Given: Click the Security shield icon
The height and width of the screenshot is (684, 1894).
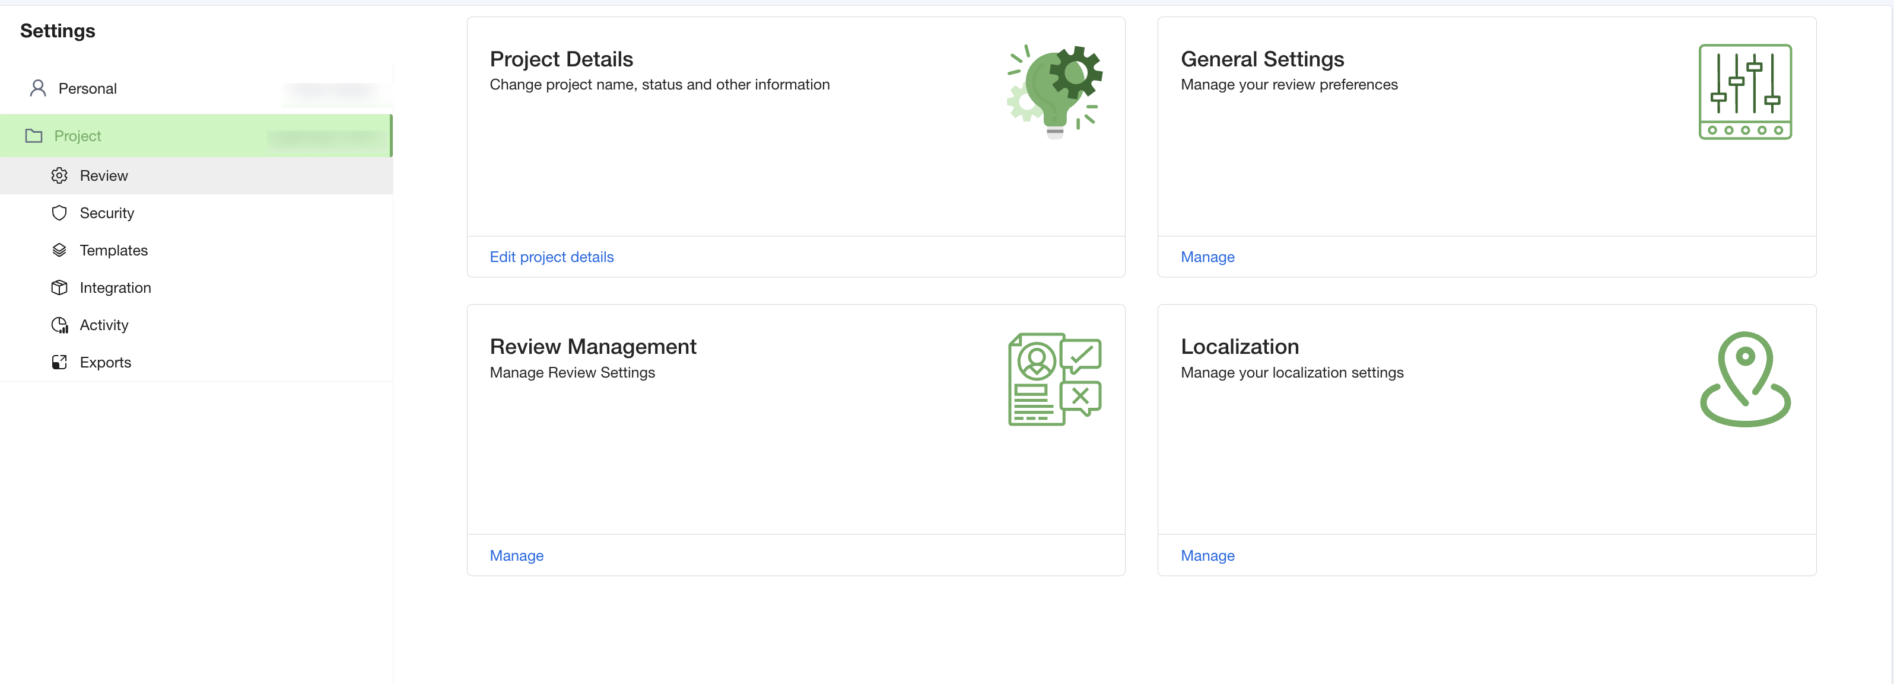Looking at the screenshot, I should [59, 213].
